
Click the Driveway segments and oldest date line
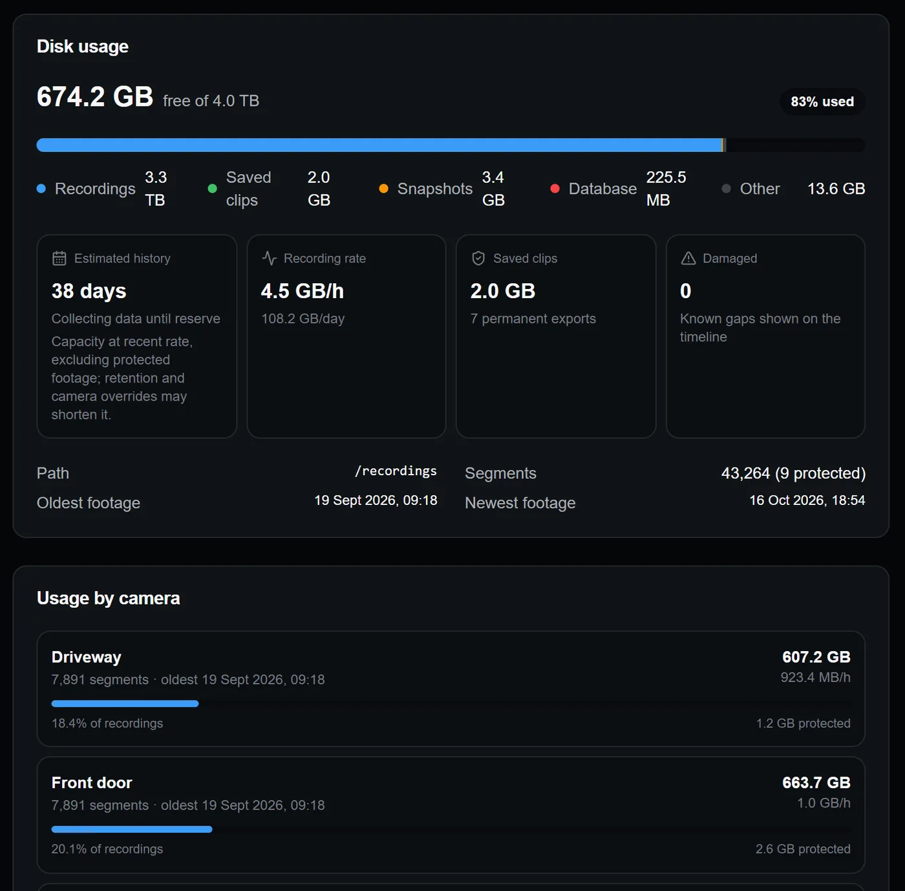[x=188, y=680]
